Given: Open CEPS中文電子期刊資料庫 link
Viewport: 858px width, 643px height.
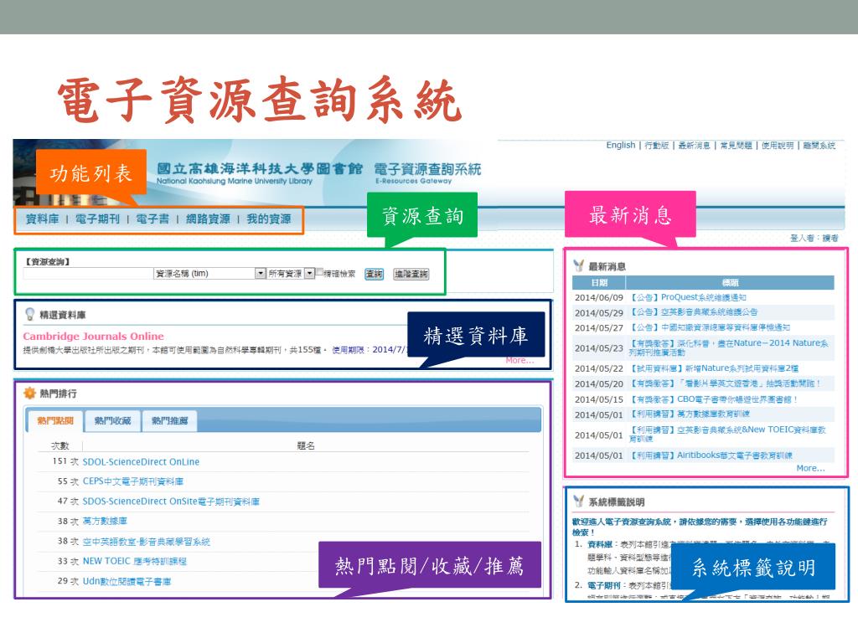Looking at the screenshot, I should [x=133, y=481].
